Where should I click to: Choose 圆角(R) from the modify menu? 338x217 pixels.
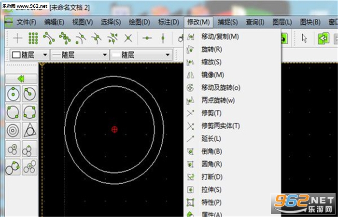pyautogui.click(x=232, y=164)
